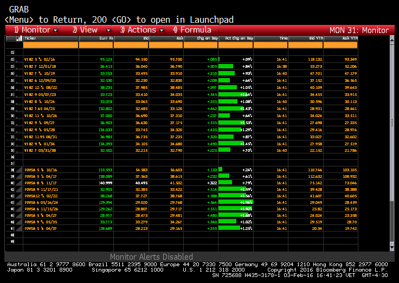Click the MON 31: Monitor title
Image resolution: width=399 pixels, height=283 pixels.
359,30
